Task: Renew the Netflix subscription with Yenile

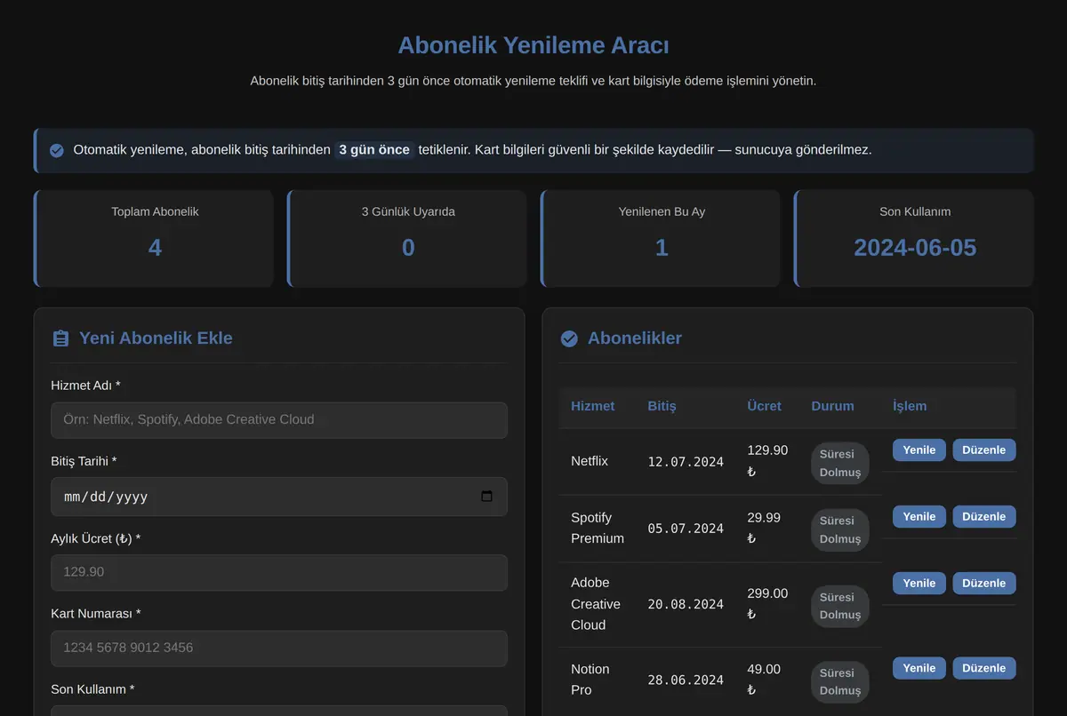Action: 919,449
